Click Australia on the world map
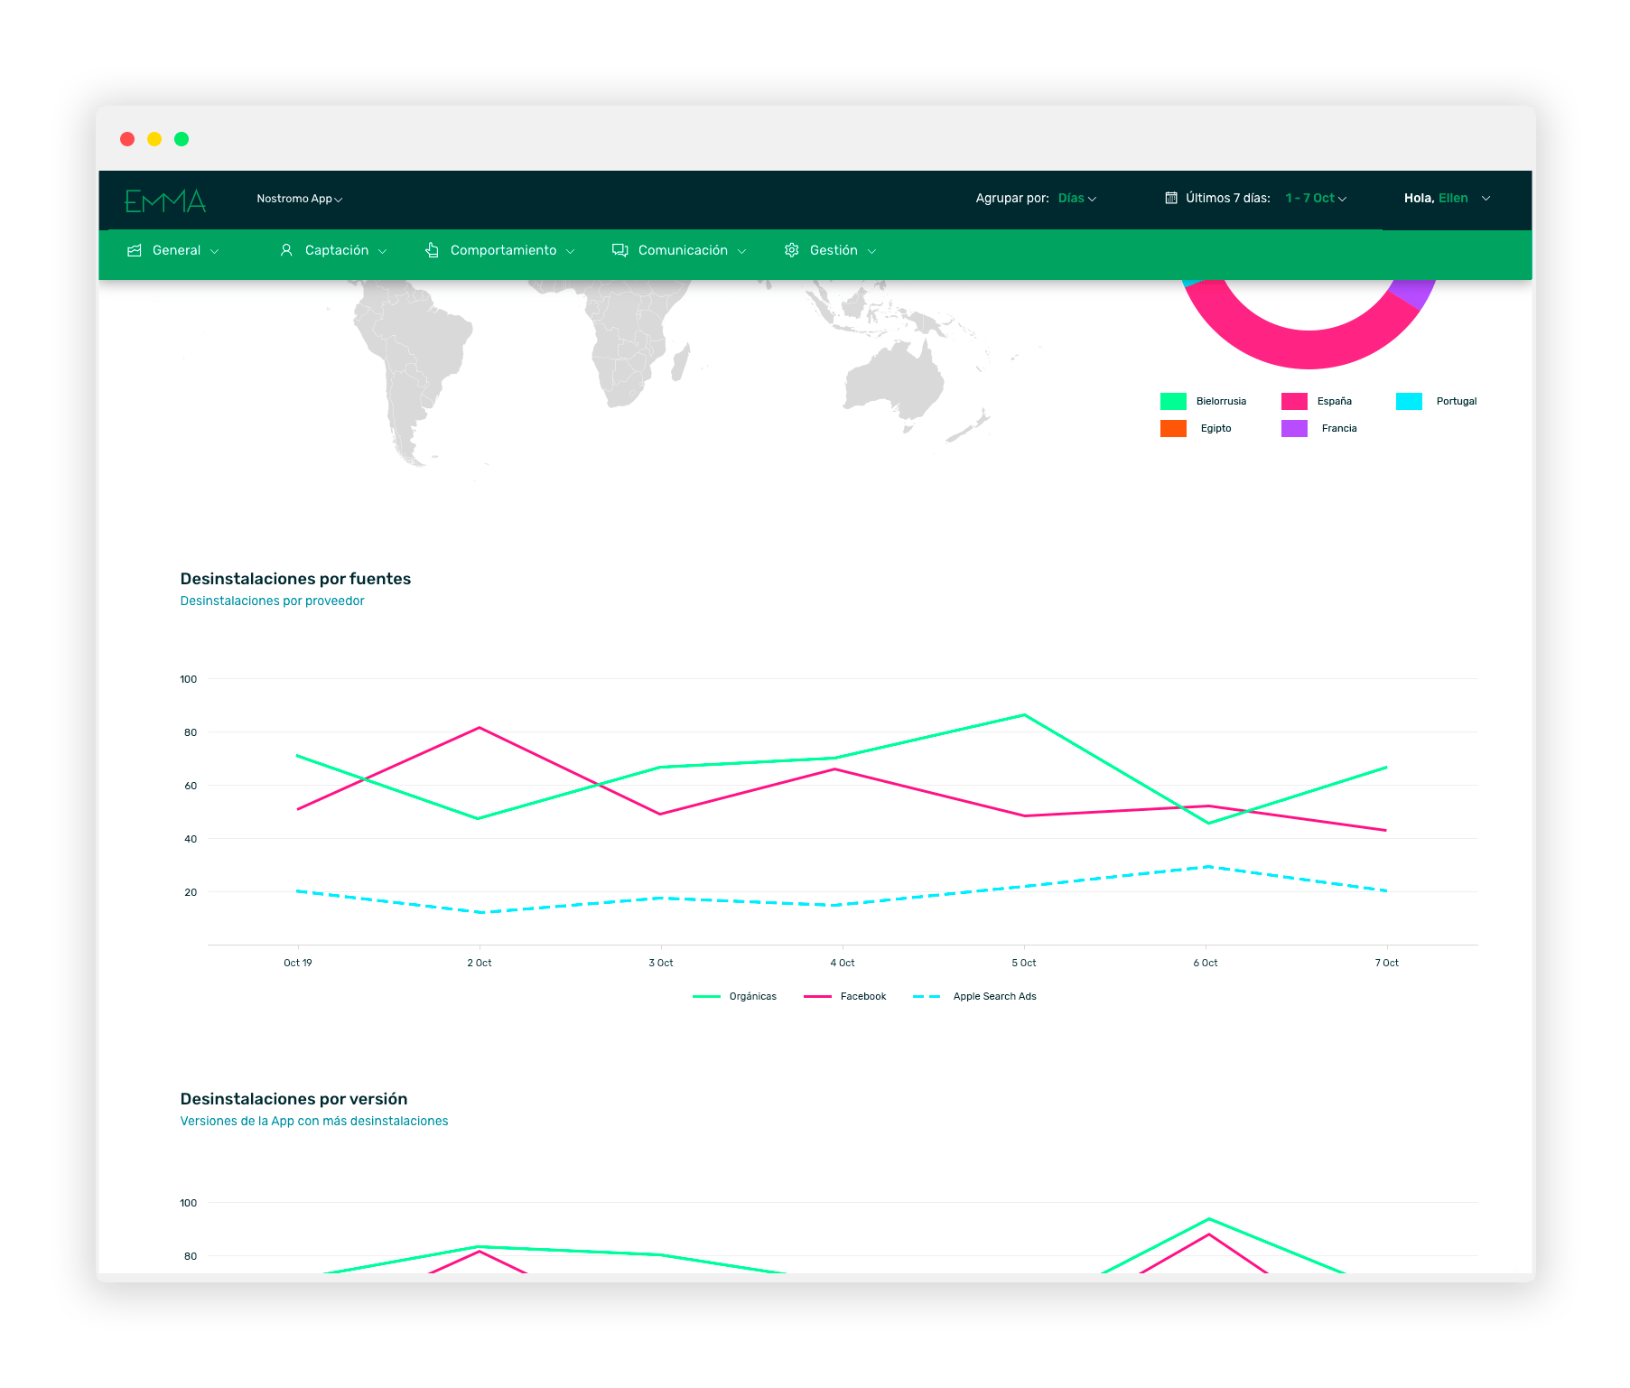Image resolution: width=1630 pixels, height=1388 pixels. pos(896,381)
